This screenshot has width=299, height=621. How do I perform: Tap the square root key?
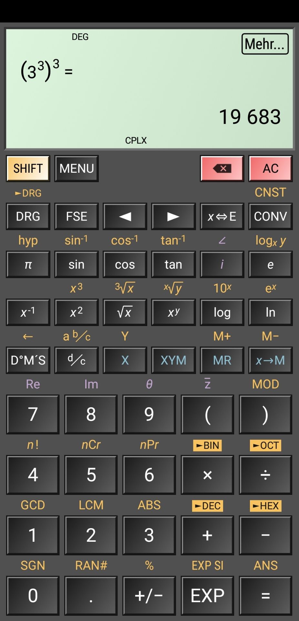coord(125,312)
